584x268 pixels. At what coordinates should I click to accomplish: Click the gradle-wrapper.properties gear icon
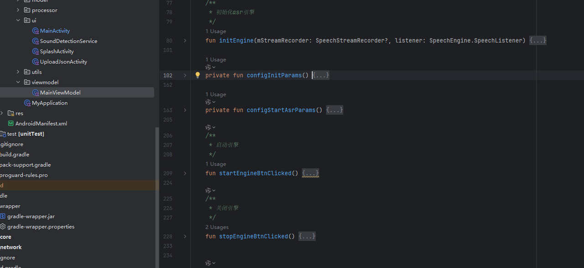[x=3, y=227]
